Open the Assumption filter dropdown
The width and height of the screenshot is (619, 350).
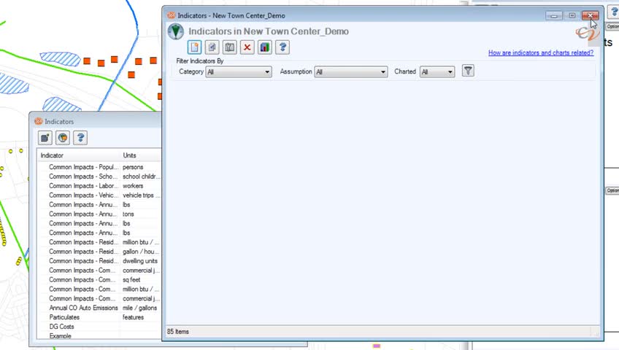[x=351, y=71]
